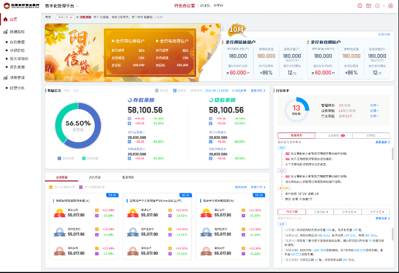
Task: Click the gold medal in 信用卡专项分期 card
Action: pyautogui.click(x=206, y=213)
